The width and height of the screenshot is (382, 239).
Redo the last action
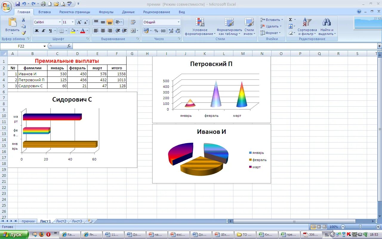pos(33,4)
